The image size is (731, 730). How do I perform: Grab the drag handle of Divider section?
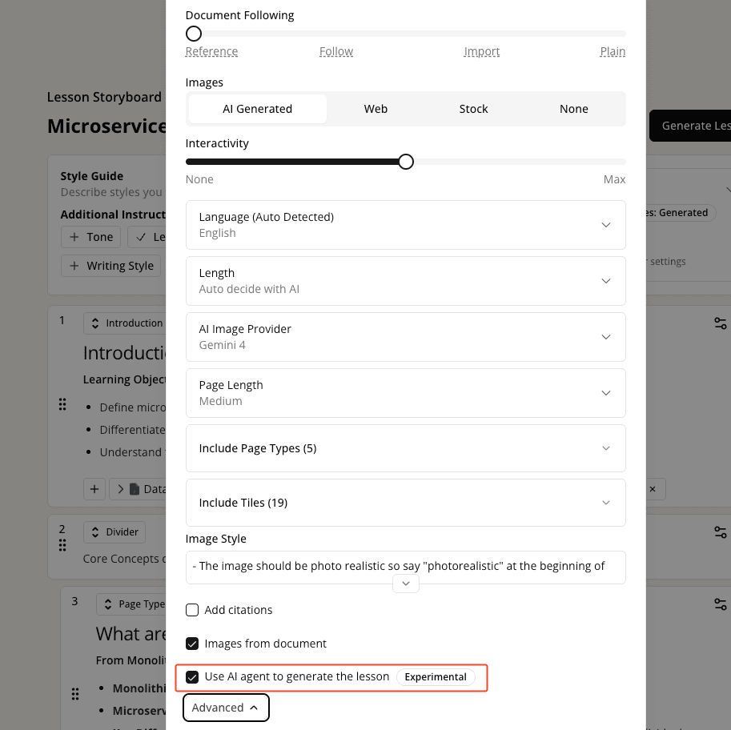pyautogui.click(x=62, y=545)
